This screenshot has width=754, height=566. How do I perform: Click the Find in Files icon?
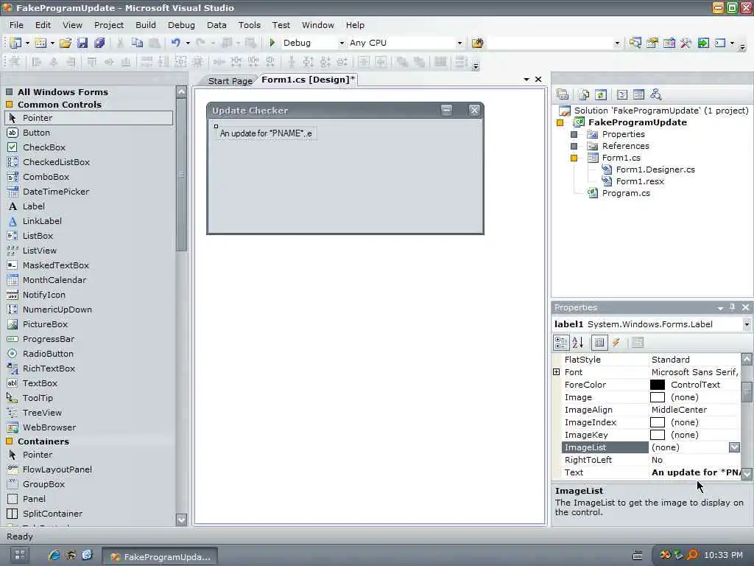click(477, 43)
